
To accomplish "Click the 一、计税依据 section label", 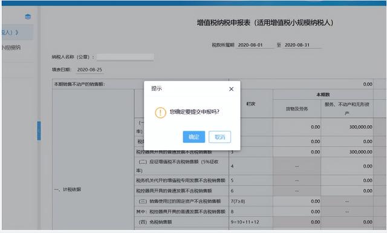I will click(68, 189).
